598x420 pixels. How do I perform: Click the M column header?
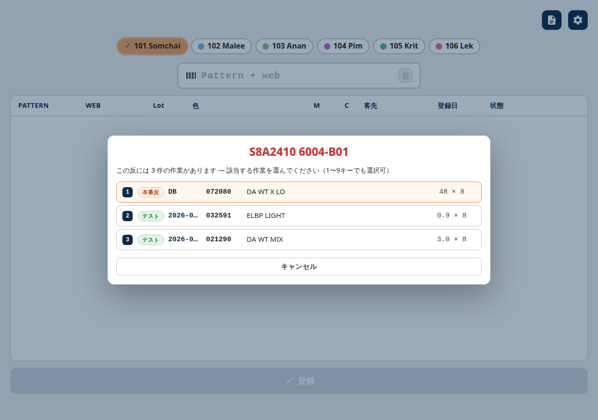pyautogui.click(x=317, y=105)
